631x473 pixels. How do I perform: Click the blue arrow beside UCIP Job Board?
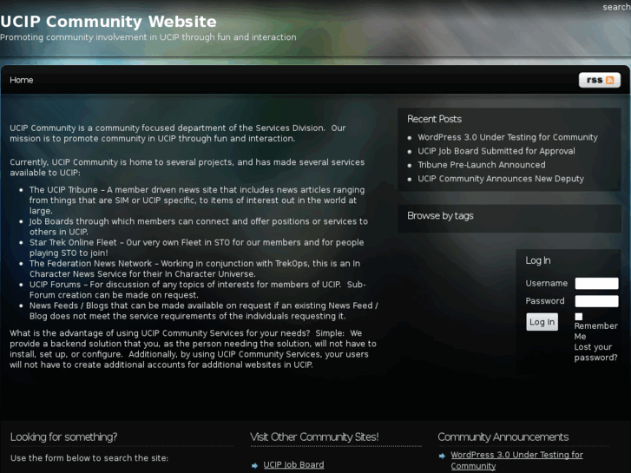click(x=254, y=466)
